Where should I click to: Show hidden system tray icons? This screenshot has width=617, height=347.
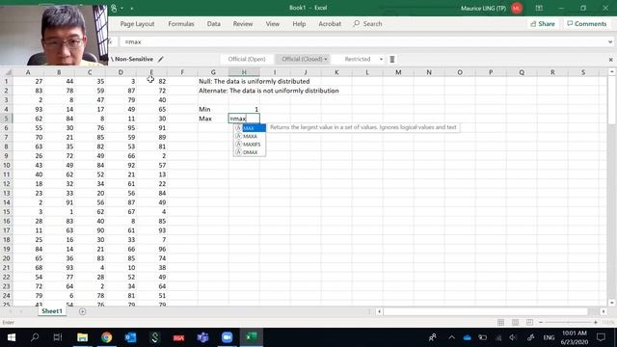point(451,337)
